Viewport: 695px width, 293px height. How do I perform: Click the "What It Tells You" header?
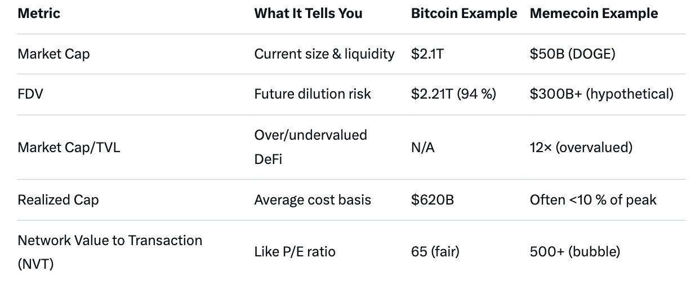[309, 14]
